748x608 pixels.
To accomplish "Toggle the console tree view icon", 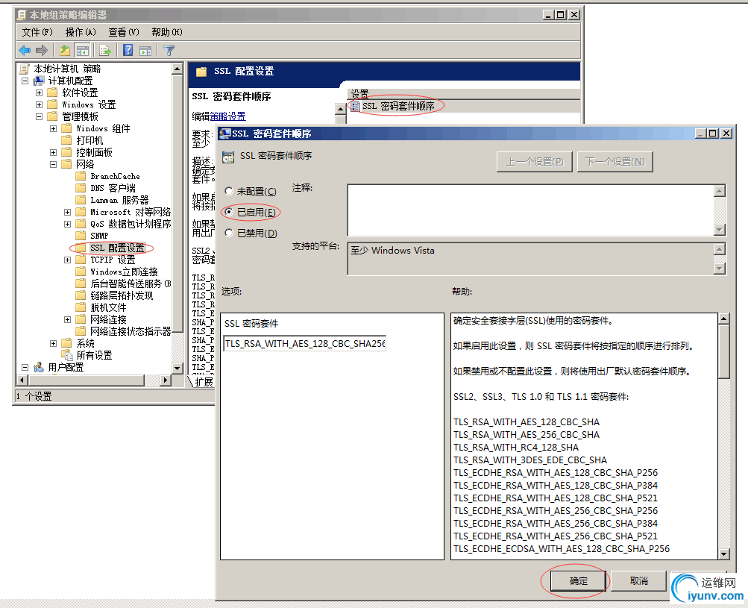I will (x=83, y=50).
